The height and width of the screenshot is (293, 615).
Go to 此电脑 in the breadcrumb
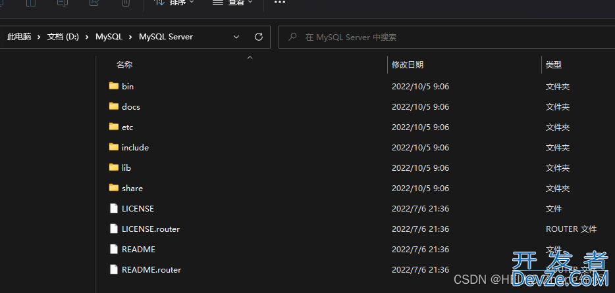pos(19,37)
